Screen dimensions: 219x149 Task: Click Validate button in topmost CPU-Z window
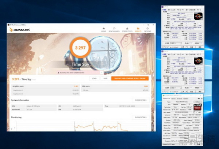pos(192,47)
